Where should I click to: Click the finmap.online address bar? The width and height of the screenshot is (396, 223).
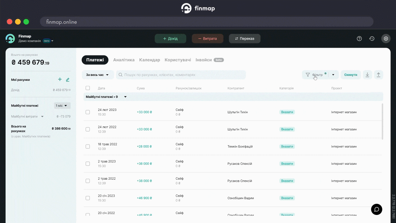(x=207, y=22)
